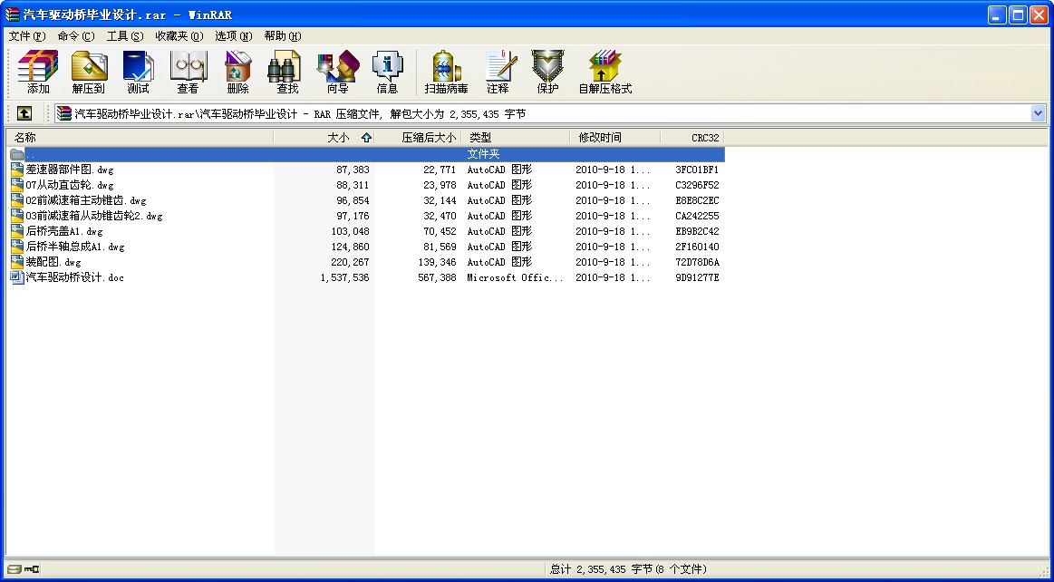The width and height of the screenshot is (1054, 582).
Task: Sort by 修改时间 column header
Action: click(600, 138)
